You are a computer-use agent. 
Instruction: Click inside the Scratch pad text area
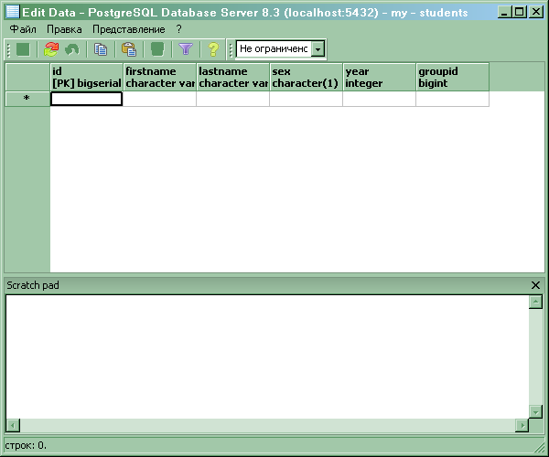[x=267, y=356]
